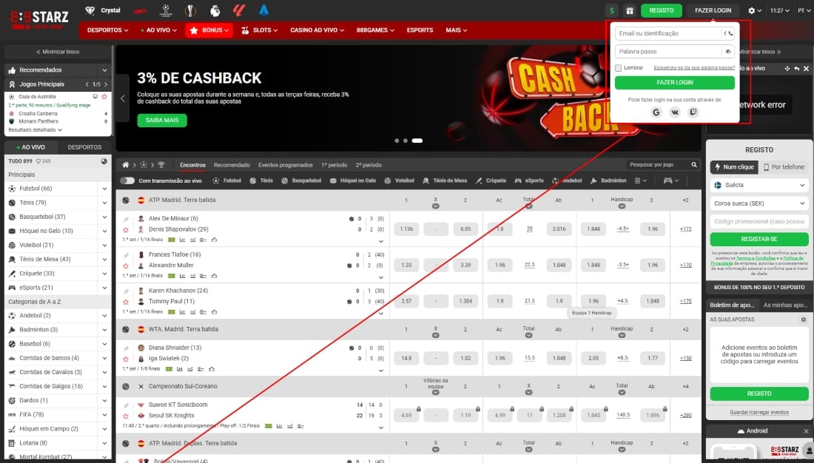Expand Resultado detalhado
This screenshot has height=463, width=814.
click(36, 129)
